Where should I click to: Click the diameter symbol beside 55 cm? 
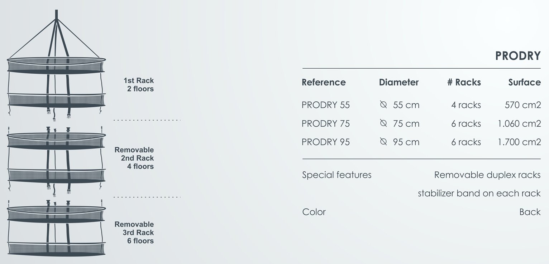383,105
